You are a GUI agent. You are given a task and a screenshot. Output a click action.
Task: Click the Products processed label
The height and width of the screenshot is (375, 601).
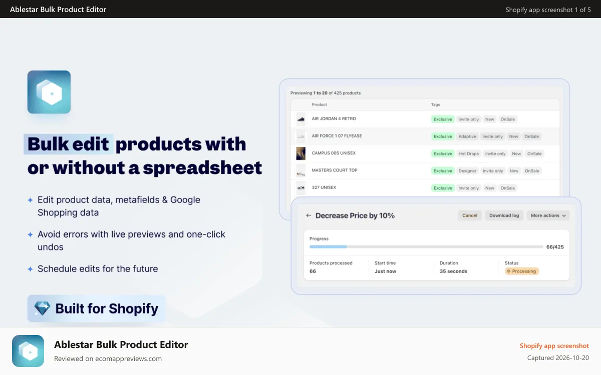click(x=331, y=263)
